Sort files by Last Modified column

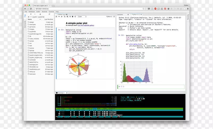(x=49, y=19)
